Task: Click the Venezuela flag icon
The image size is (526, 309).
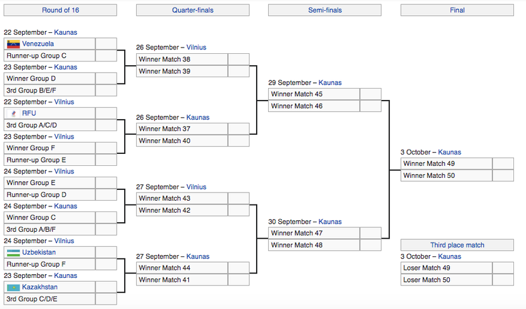Action: [13, 44]
